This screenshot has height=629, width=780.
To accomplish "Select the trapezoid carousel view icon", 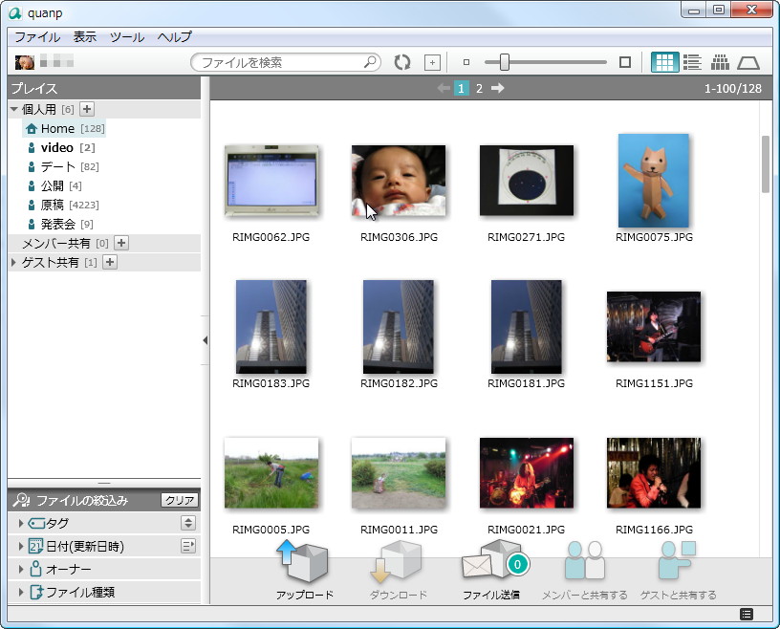I will tap(748, 62).
